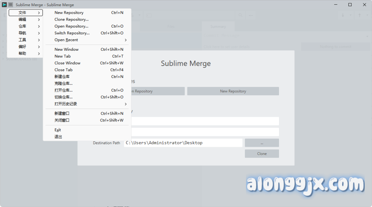Open the 偏好 menu
The width and height of the screenshot is (372, 207).
click(x=25, y=47)
